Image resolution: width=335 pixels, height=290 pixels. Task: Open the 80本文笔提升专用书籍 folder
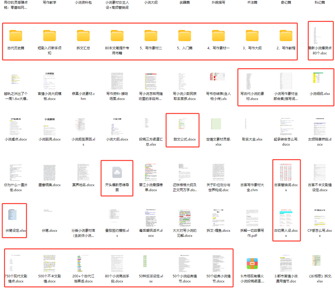coord(117,35)
